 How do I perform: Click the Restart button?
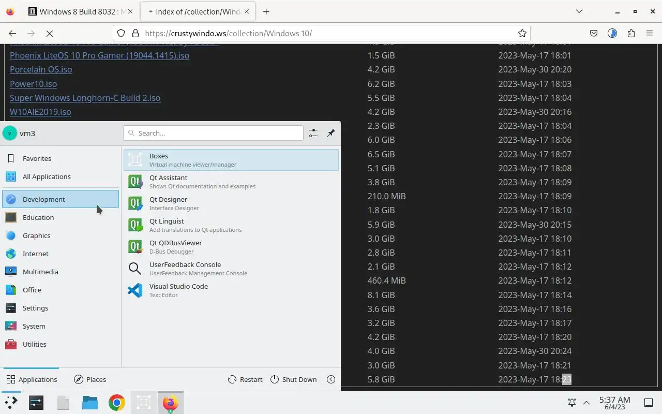246,379
